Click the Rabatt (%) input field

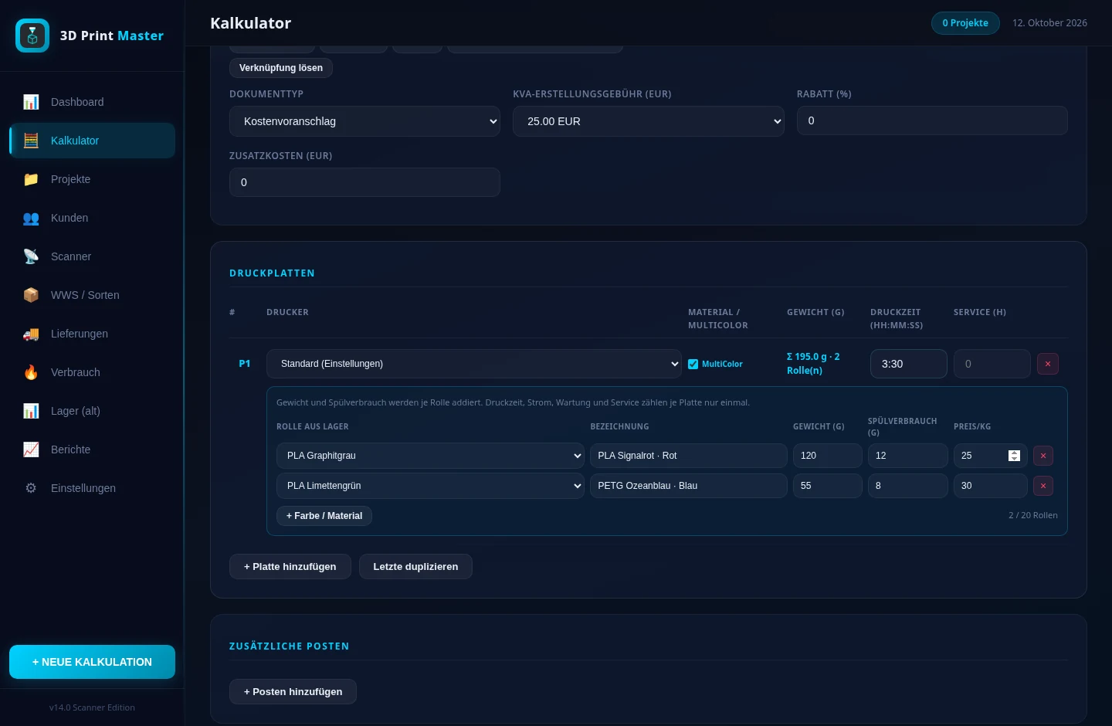click(932, 120)
